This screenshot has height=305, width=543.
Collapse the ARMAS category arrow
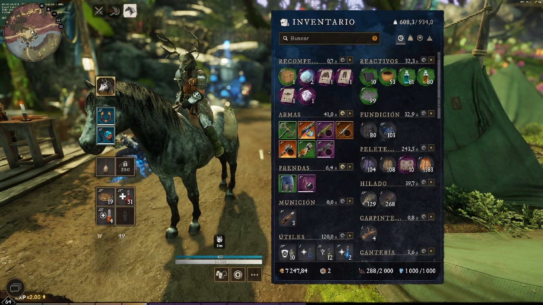tap(350, 114)
